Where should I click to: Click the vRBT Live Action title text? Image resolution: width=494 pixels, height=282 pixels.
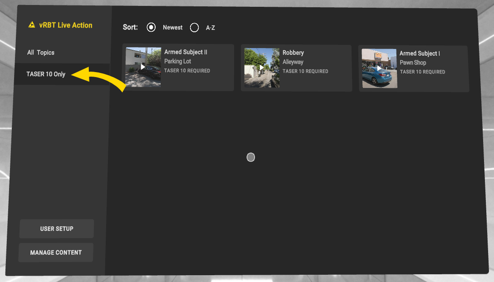[66, 25]
